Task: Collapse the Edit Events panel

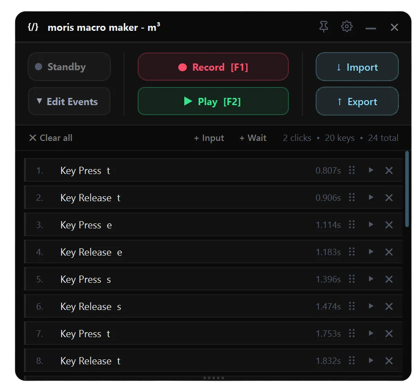Action: pyautogui.click(x=69, y=102)
